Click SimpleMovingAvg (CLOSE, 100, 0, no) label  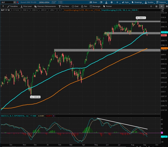pyautogui.click(x=116, y=10)
